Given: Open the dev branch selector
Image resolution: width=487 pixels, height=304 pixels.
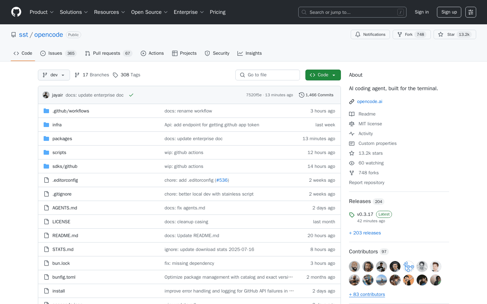Looking at the screenshot, I should pos(54,75).
